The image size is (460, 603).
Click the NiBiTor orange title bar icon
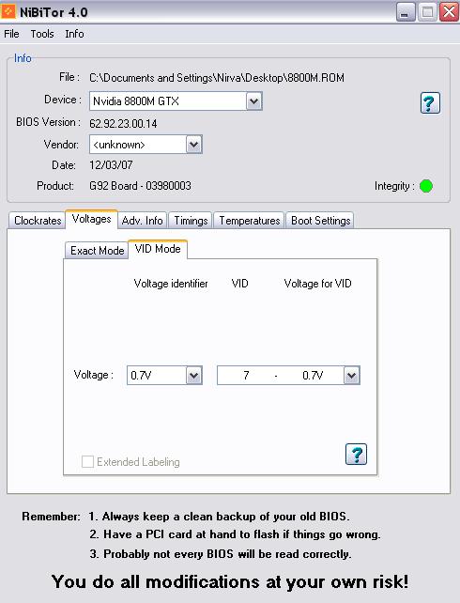(x=8, y=11)
